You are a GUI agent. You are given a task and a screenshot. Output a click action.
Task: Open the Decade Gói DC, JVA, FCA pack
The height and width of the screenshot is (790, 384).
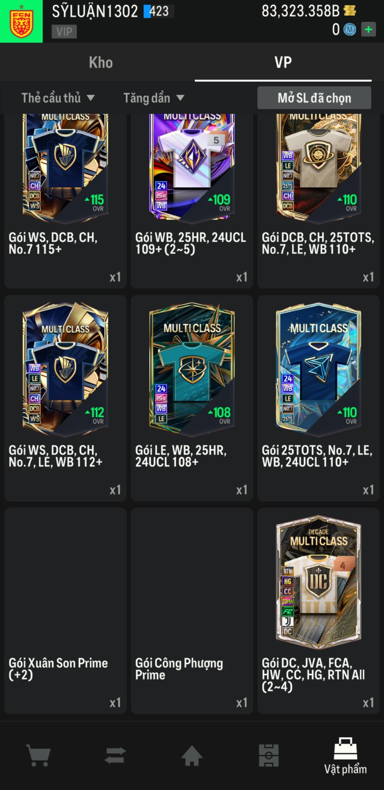point(319,611)
